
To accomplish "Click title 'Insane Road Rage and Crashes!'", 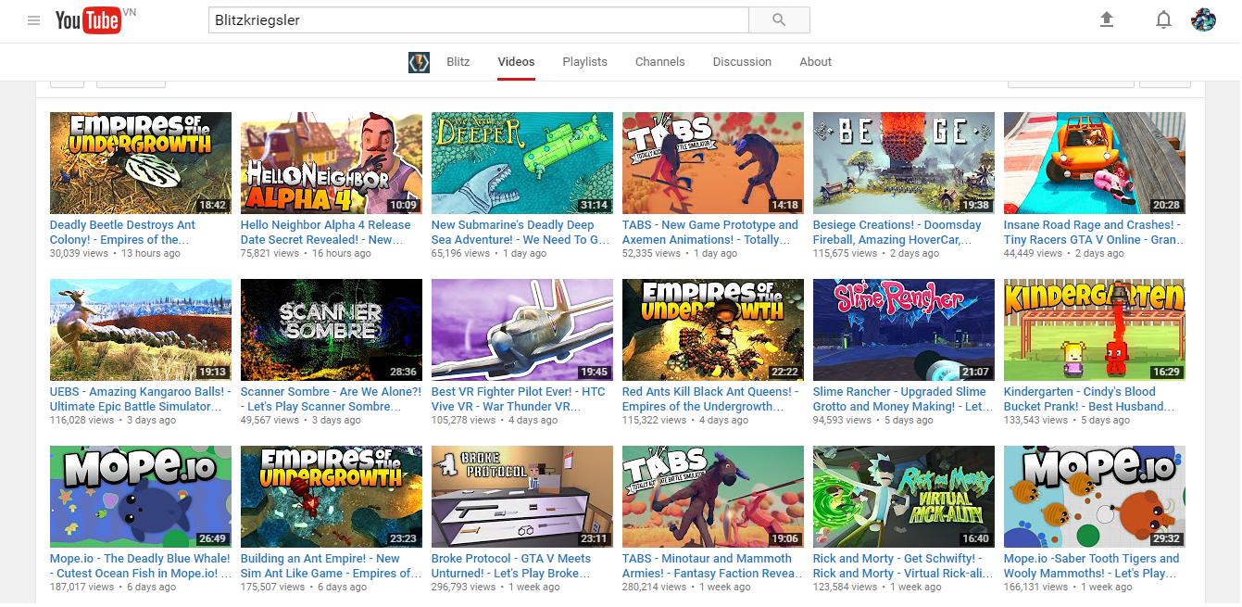I will [x=1095, y=232].
